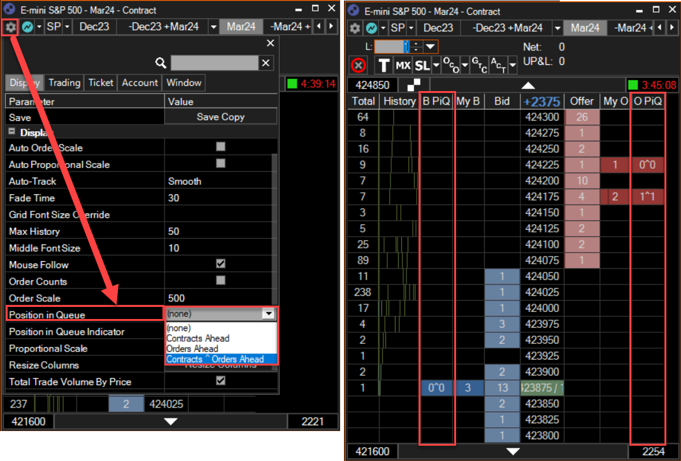
Task: Click the up stepper beside L field
Action: [415, 44]
